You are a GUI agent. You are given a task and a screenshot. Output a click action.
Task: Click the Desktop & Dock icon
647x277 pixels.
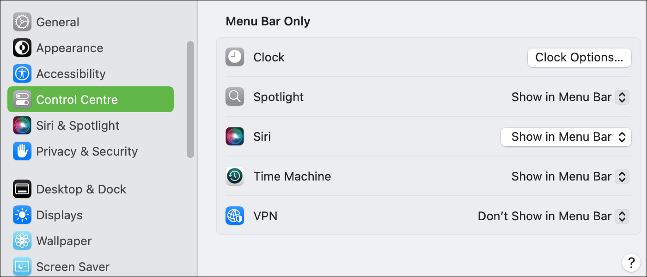(22, 189)
